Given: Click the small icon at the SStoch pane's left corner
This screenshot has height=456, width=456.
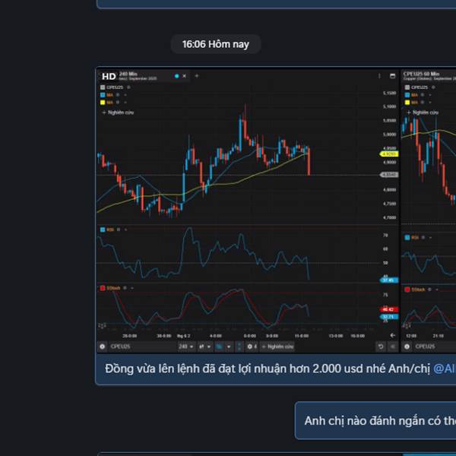Looking at the screenshot, I should [102, 326].
